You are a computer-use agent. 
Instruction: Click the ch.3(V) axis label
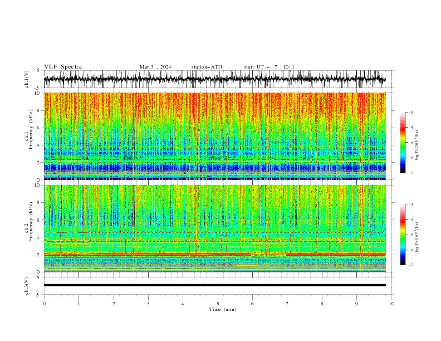(27, 286)
